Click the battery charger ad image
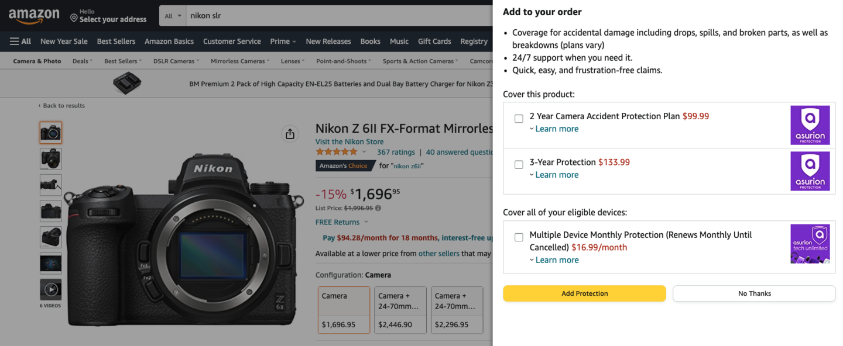 pos(127,84)
